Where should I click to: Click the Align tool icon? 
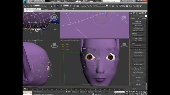113,6
